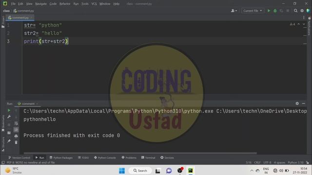The height and width of the screenshot is (175, 312).
Task: Click the Up the stack trace arrow
Action: 16,110
